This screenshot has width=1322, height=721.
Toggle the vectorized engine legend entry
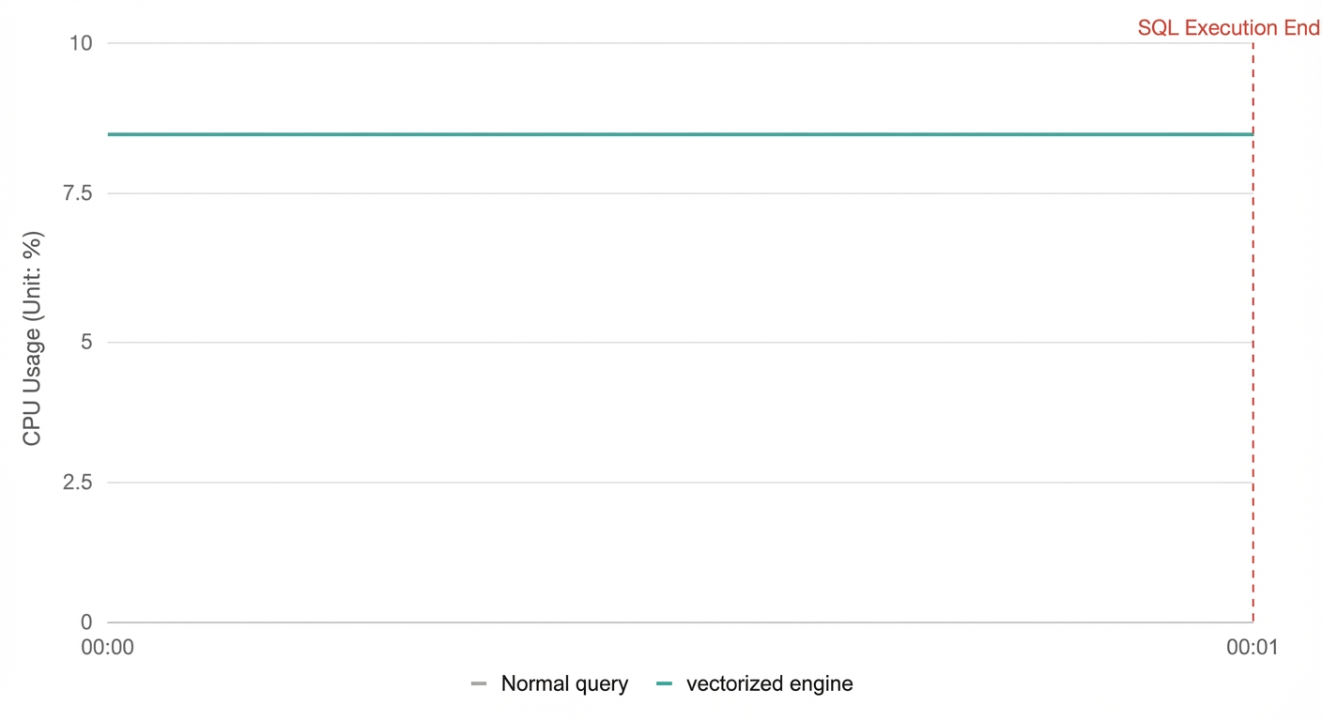[x=755, y=683]
